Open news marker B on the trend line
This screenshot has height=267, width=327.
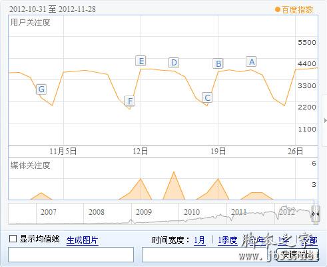coord(218,63)
